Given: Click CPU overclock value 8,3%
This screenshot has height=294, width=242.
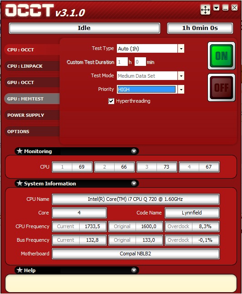Looking at the screenshot, I should (x=205, y=226).
